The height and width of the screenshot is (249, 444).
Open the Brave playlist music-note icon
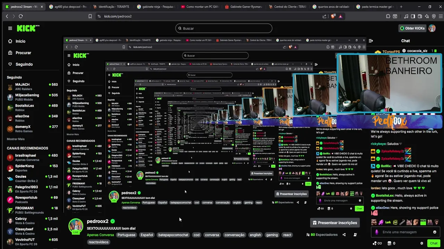pos(406,16)
